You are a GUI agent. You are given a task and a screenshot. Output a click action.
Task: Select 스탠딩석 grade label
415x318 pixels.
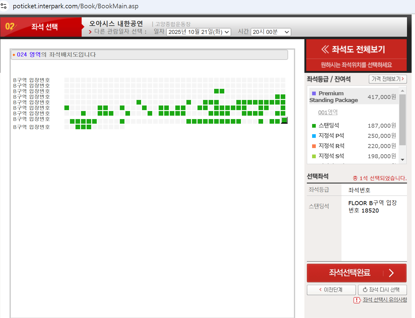(329, 126)
